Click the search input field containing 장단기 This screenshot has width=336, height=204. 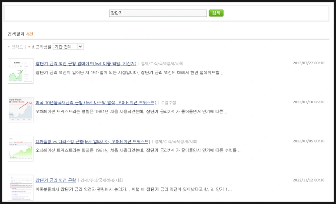click(158, 13)
